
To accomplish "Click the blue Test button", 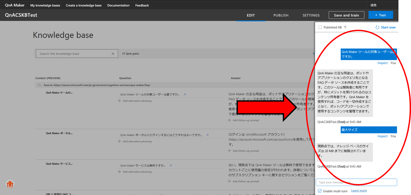I will pos(381,15).
